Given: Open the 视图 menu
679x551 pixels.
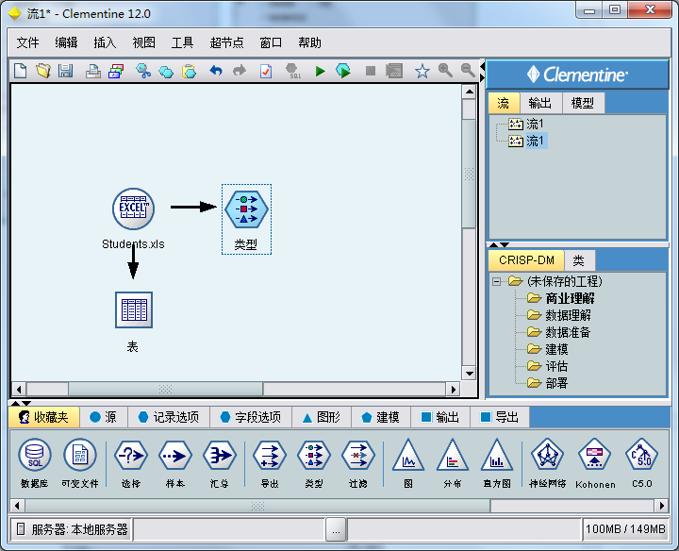Looking at the screenshot, I should (143, 42).
